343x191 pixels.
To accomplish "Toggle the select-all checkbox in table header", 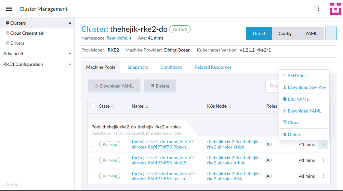I will pyautogui.click(x=93, y=106).
